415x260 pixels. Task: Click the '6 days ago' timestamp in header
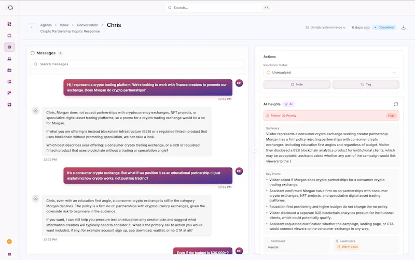(361, 27)
